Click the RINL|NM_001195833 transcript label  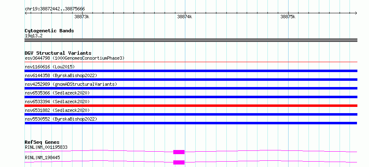pyautogui.click(x=46, y=148)
